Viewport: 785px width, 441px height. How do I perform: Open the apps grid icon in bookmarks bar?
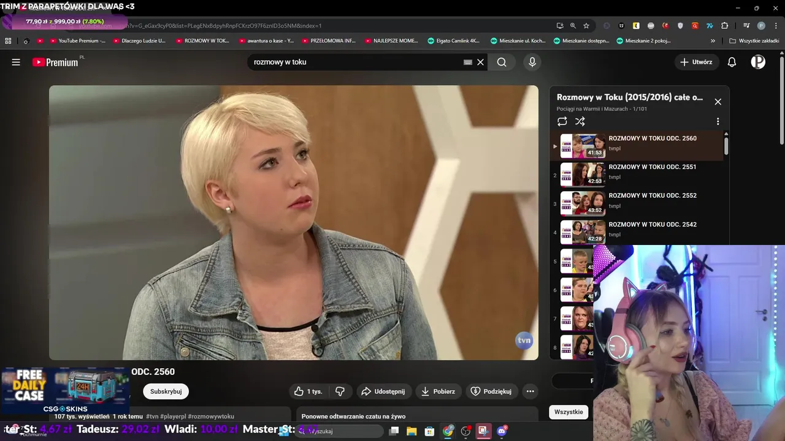pyautogui.click(x=8, y=41)
